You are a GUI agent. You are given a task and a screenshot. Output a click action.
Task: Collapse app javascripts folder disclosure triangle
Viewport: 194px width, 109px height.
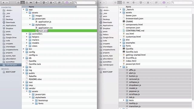pyautogui.click(x=30, y=18)
